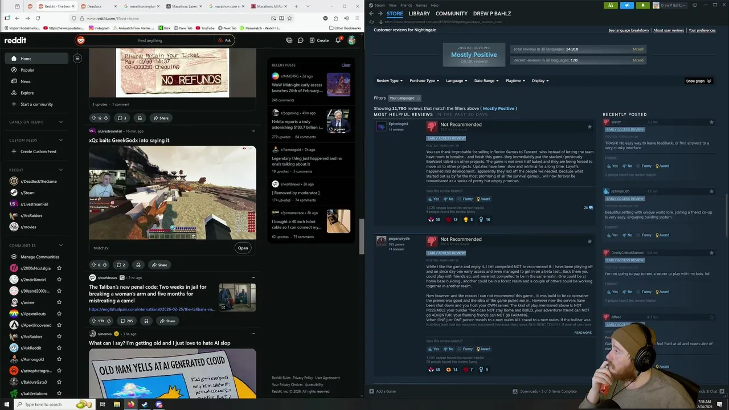
Task: Bookmark this page with star icon
Action: [x=290, y=18]
